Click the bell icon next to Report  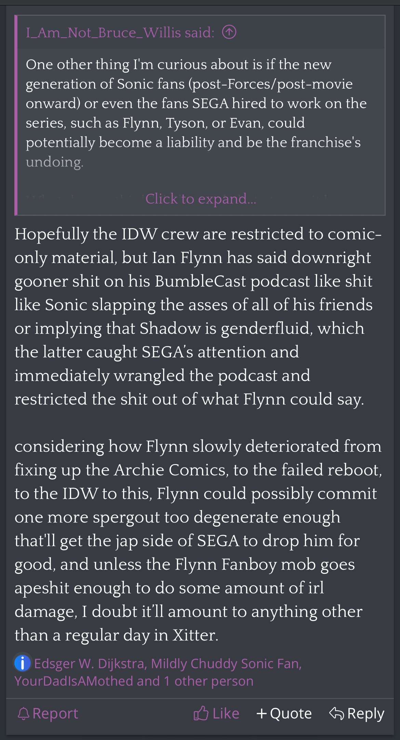24,714
